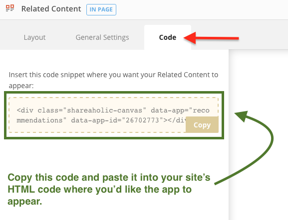Click the red arrow pointing at Code
The width and height of the screenshot is (288, 220).
click(211, 38)
